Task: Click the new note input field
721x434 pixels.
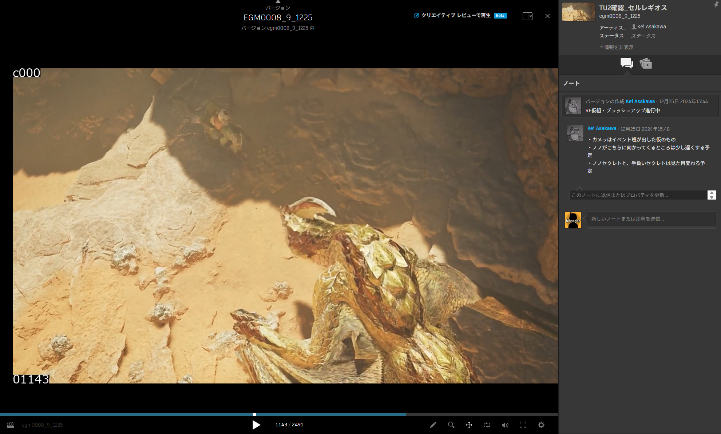Action: click(x=651, y=219)
